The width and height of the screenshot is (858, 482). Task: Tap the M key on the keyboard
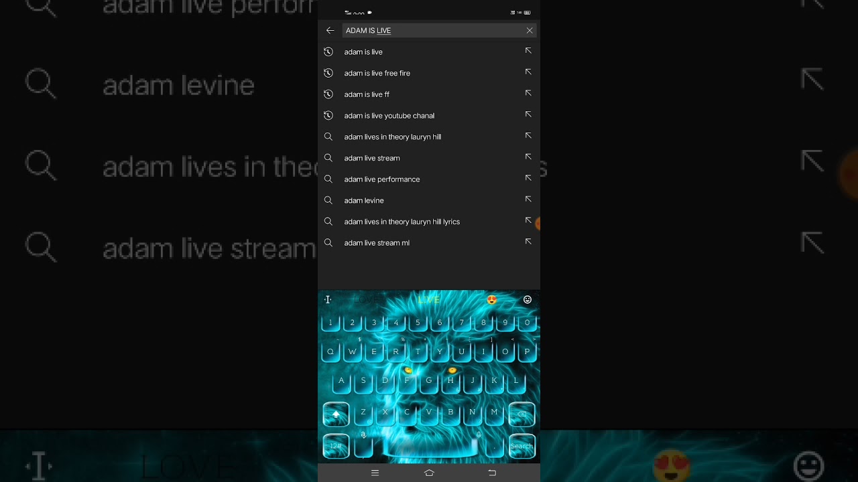tap(495, 413)
